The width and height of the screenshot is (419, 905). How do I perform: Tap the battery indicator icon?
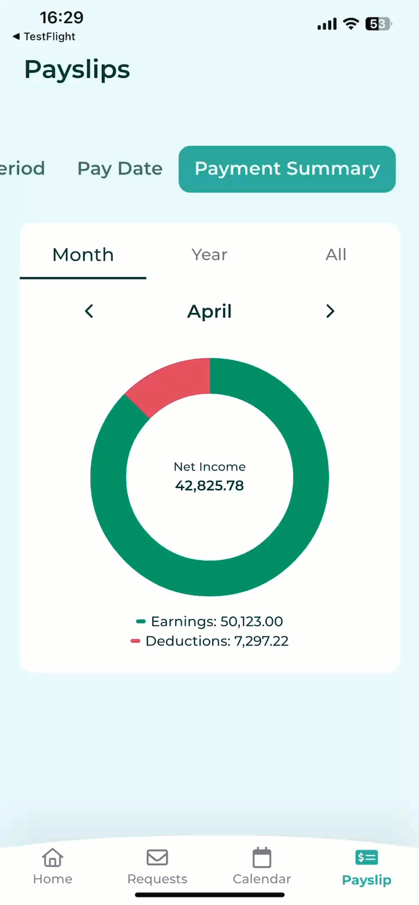[x=378, y=24]
